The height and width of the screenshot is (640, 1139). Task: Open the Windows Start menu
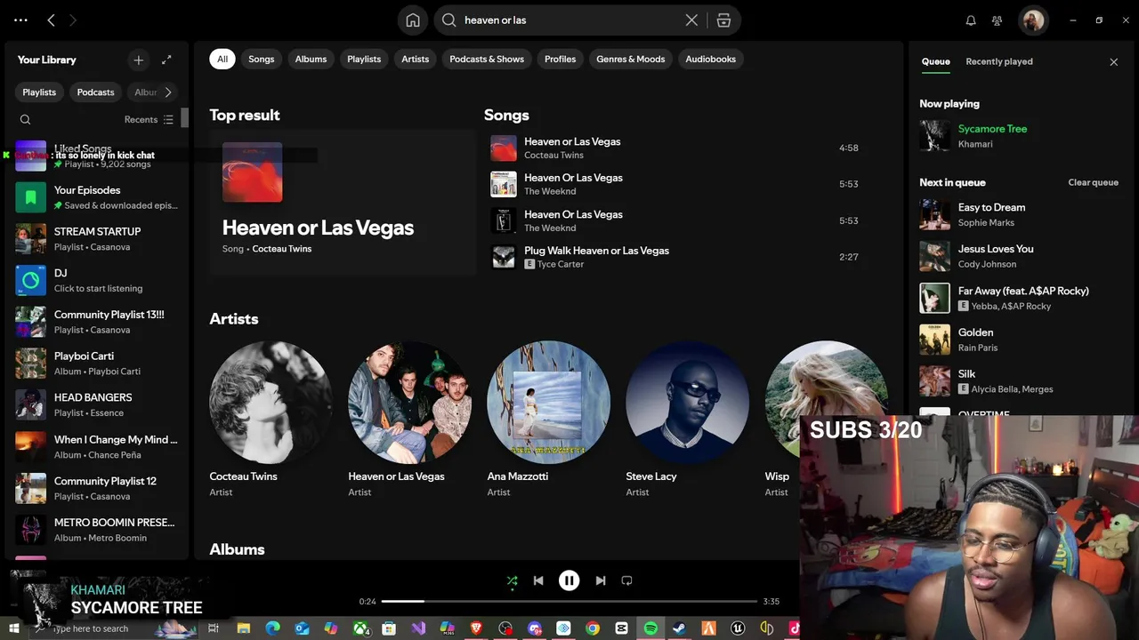(x=14, y=628)
